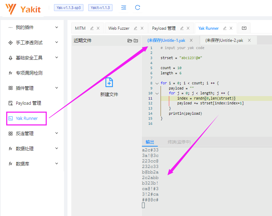Click the rocket icon of 基础安全工具

[x=10, y=58]
